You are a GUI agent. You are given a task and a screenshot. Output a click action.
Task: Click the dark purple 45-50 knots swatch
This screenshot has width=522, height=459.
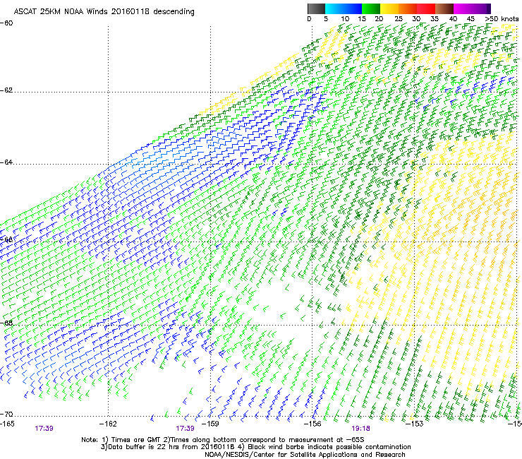[x=481, y=8]
